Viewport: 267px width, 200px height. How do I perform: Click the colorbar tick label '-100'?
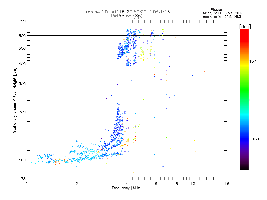[x=254, y=139]
